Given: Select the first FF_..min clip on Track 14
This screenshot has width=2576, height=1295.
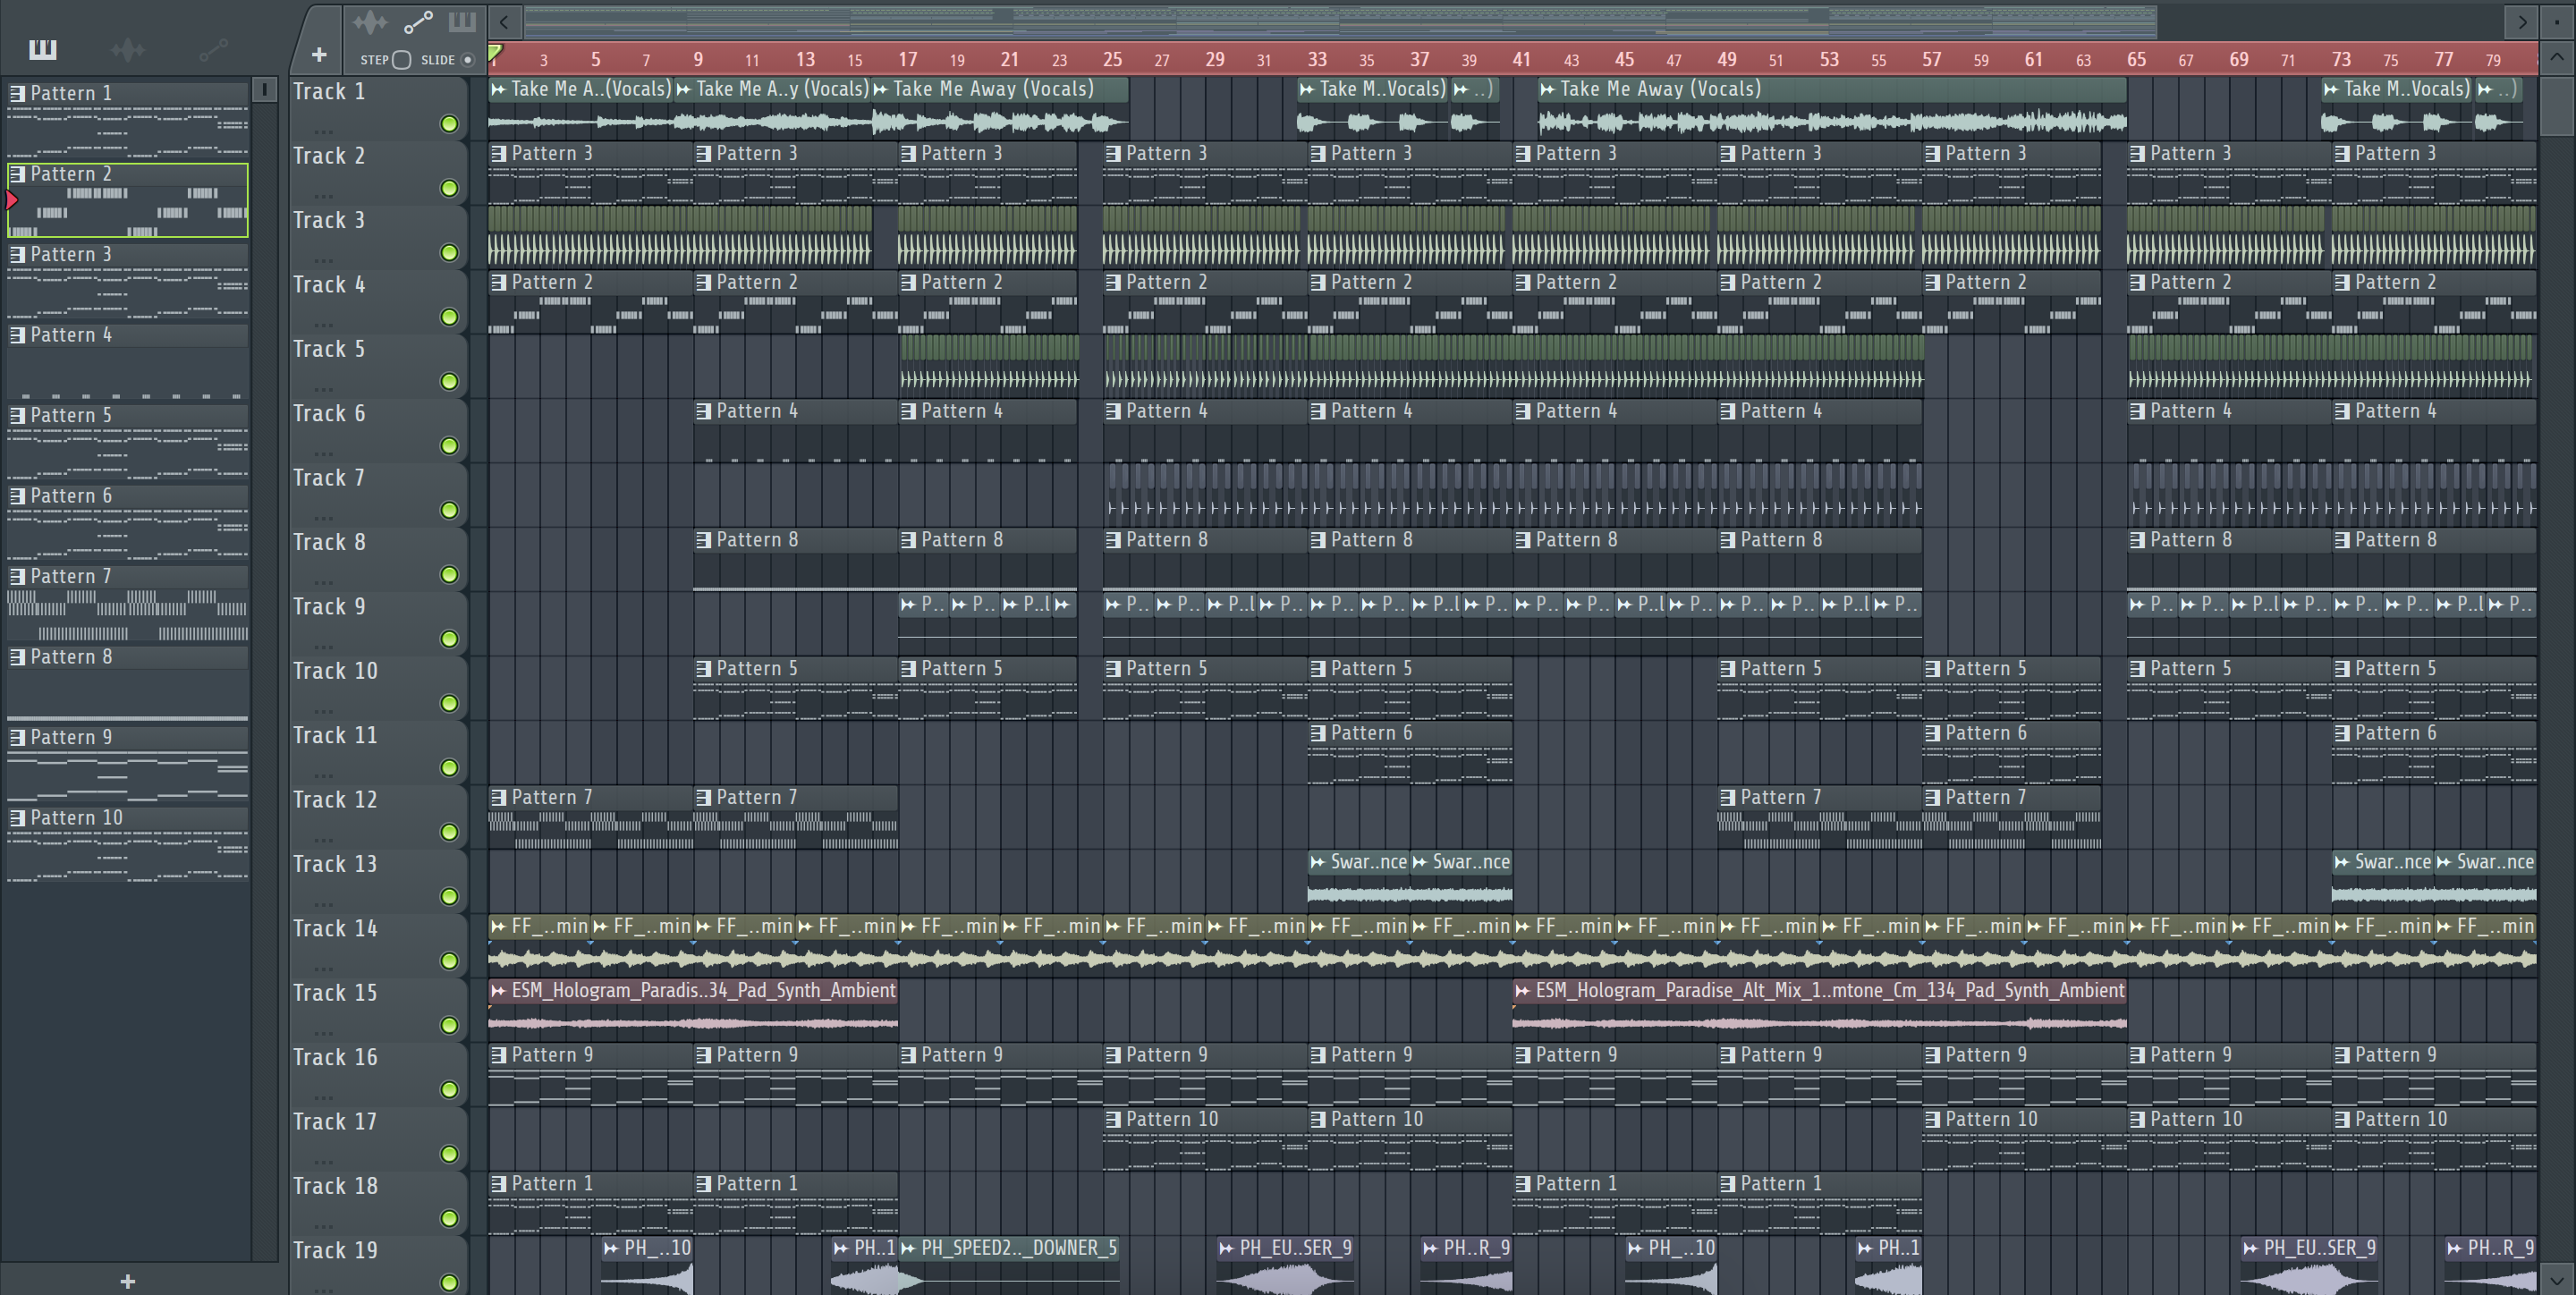Looking at the screenshot, I should click(x=539, y=946).
